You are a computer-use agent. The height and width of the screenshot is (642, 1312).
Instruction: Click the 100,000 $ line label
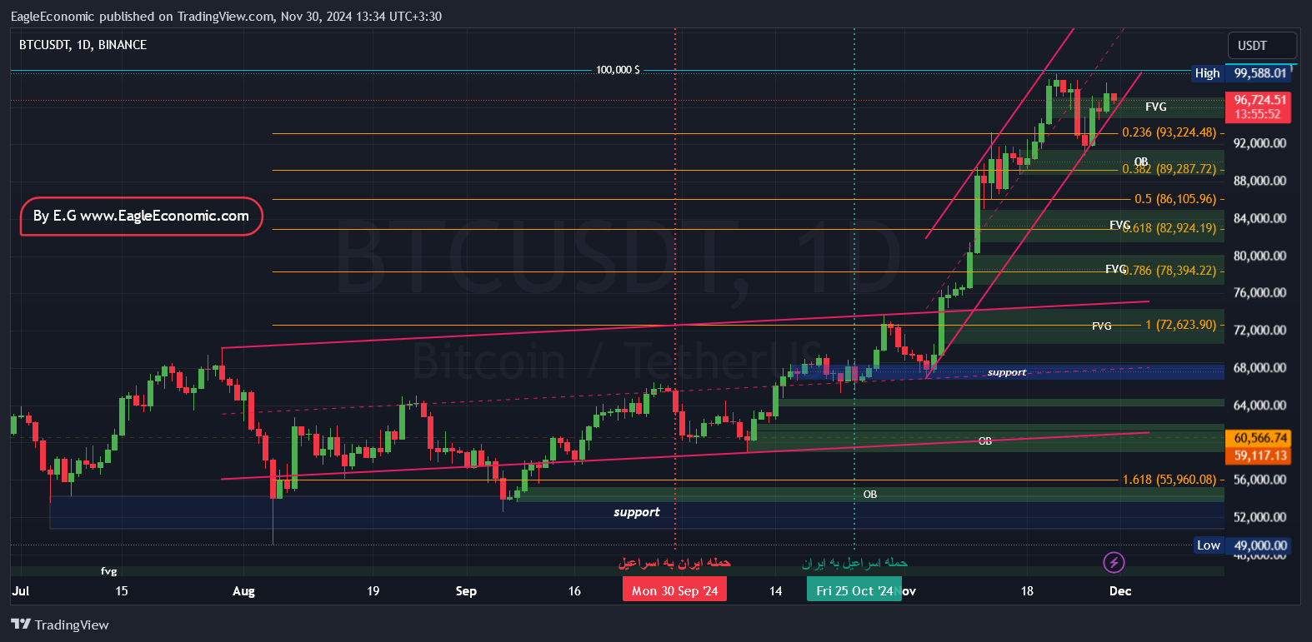coord(618,70)
